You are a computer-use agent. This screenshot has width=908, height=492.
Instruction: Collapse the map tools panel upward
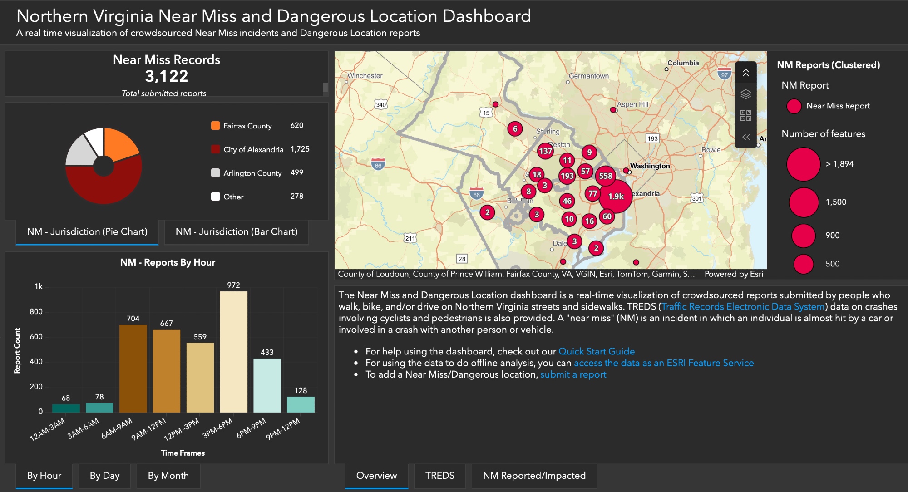pos(745,73)
